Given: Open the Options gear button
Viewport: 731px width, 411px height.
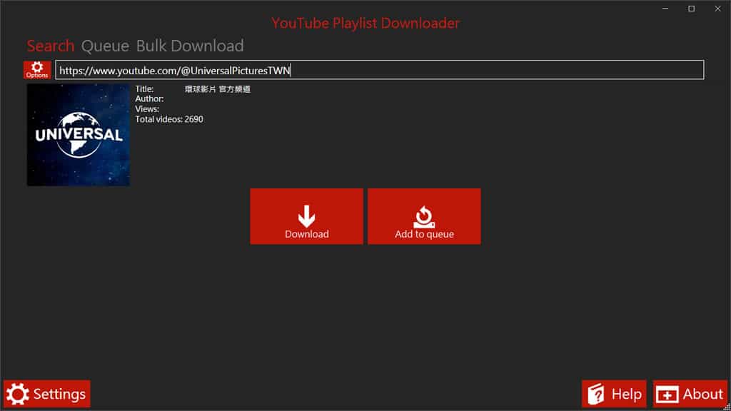Looking at the screenshot, I should [37, 70].
